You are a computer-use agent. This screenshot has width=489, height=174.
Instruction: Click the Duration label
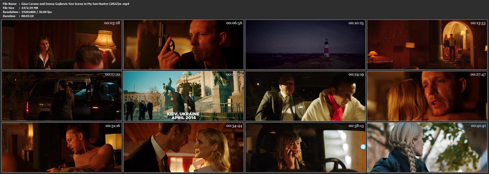point(9,16)
